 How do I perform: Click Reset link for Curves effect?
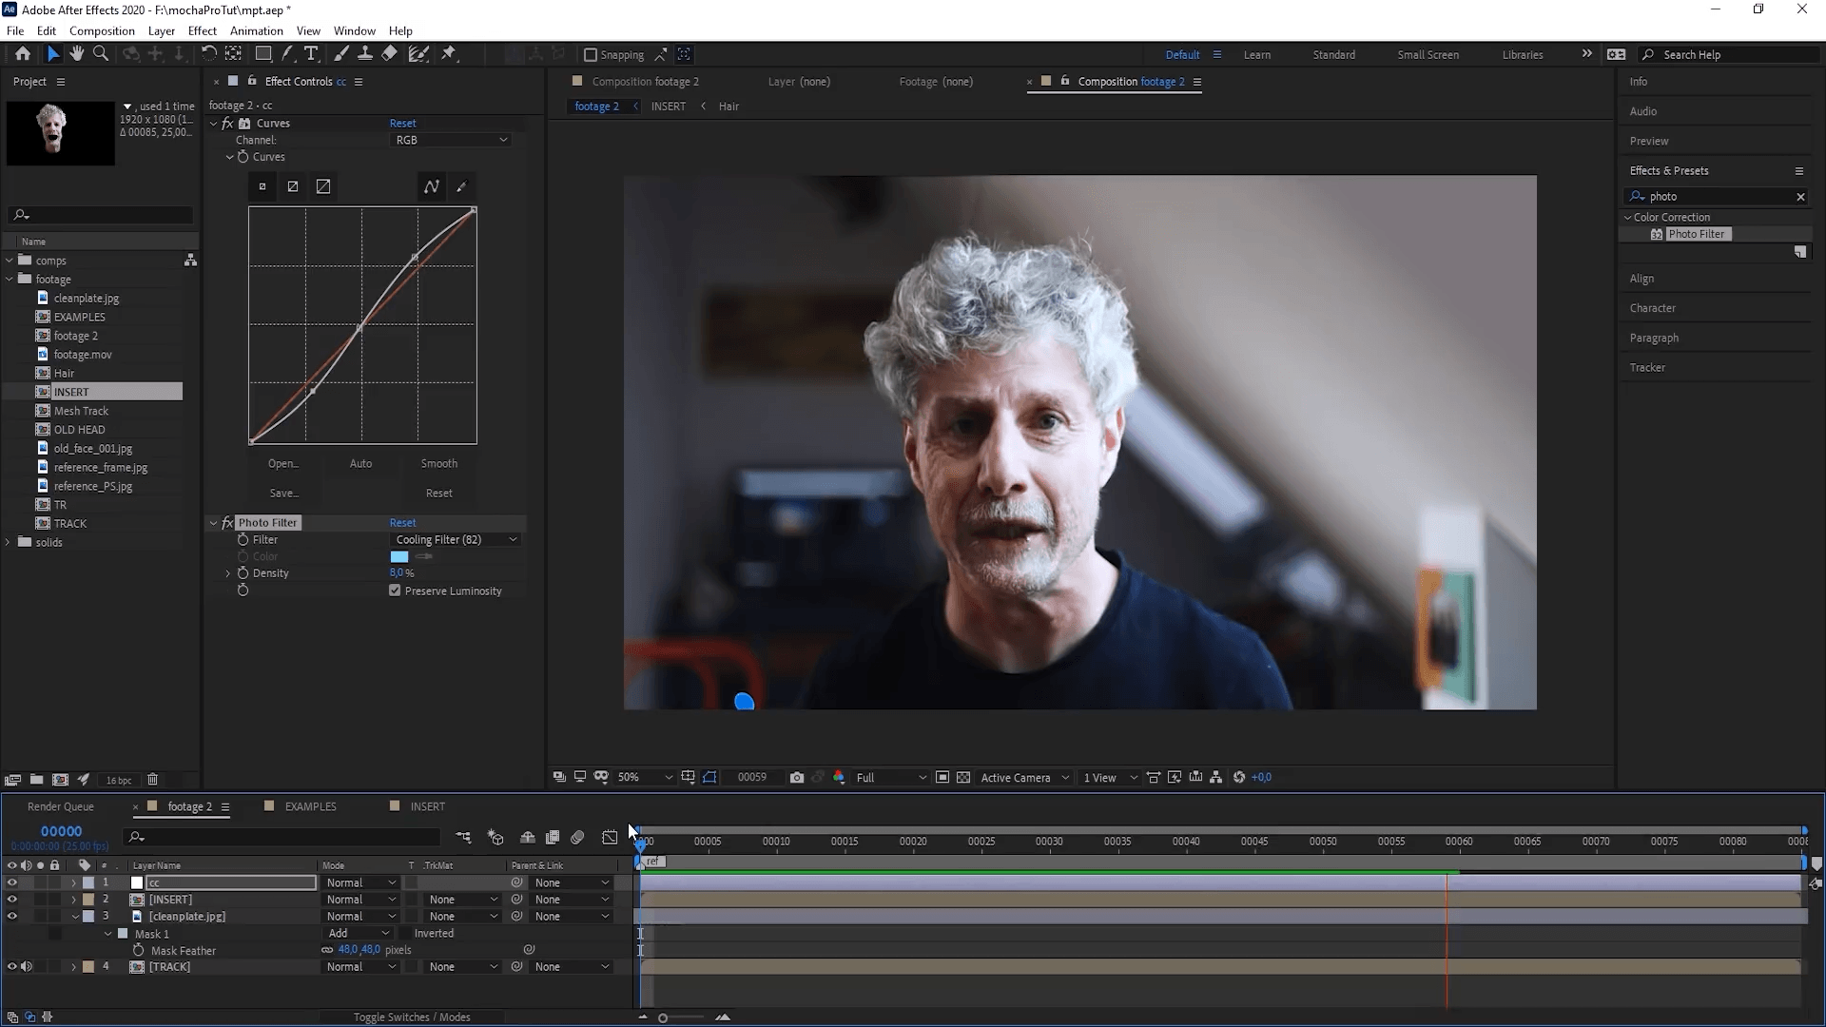tap(402, 124)
